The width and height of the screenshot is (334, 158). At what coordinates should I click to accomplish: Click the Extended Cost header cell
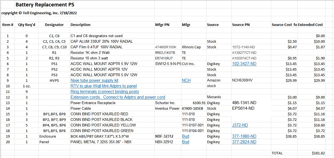pos(310,25)
